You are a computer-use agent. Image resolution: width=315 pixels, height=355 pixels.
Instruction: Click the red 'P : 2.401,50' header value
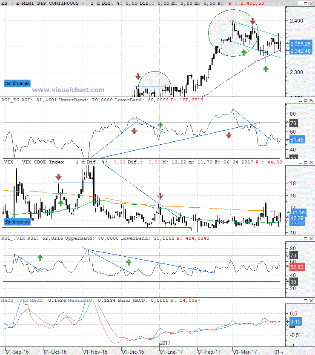click(x=246, y=3)
